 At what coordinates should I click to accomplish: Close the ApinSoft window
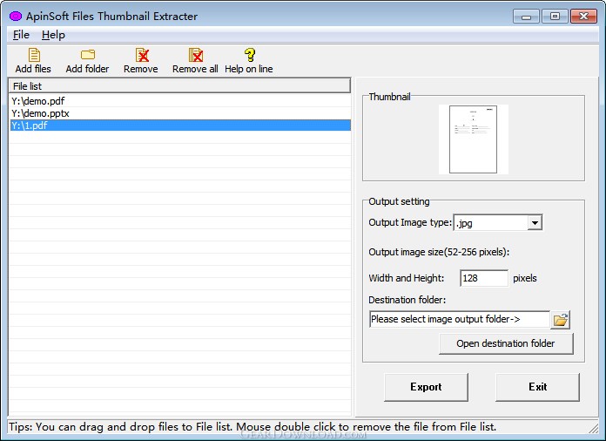(x=584, y=17)
